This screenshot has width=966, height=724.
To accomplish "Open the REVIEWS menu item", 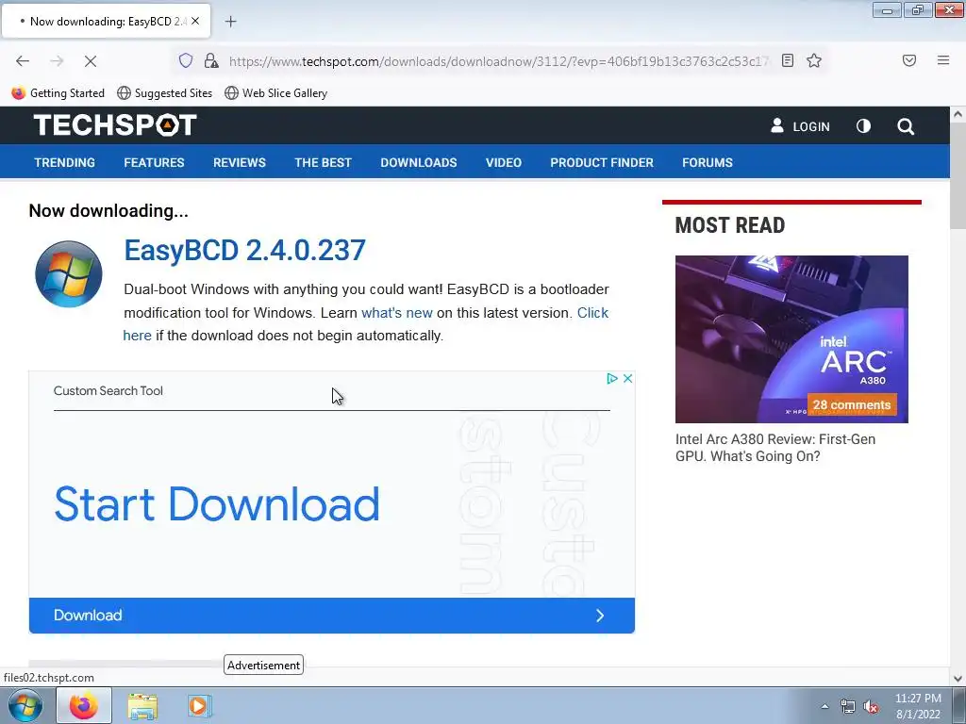I will coord(240,162).
